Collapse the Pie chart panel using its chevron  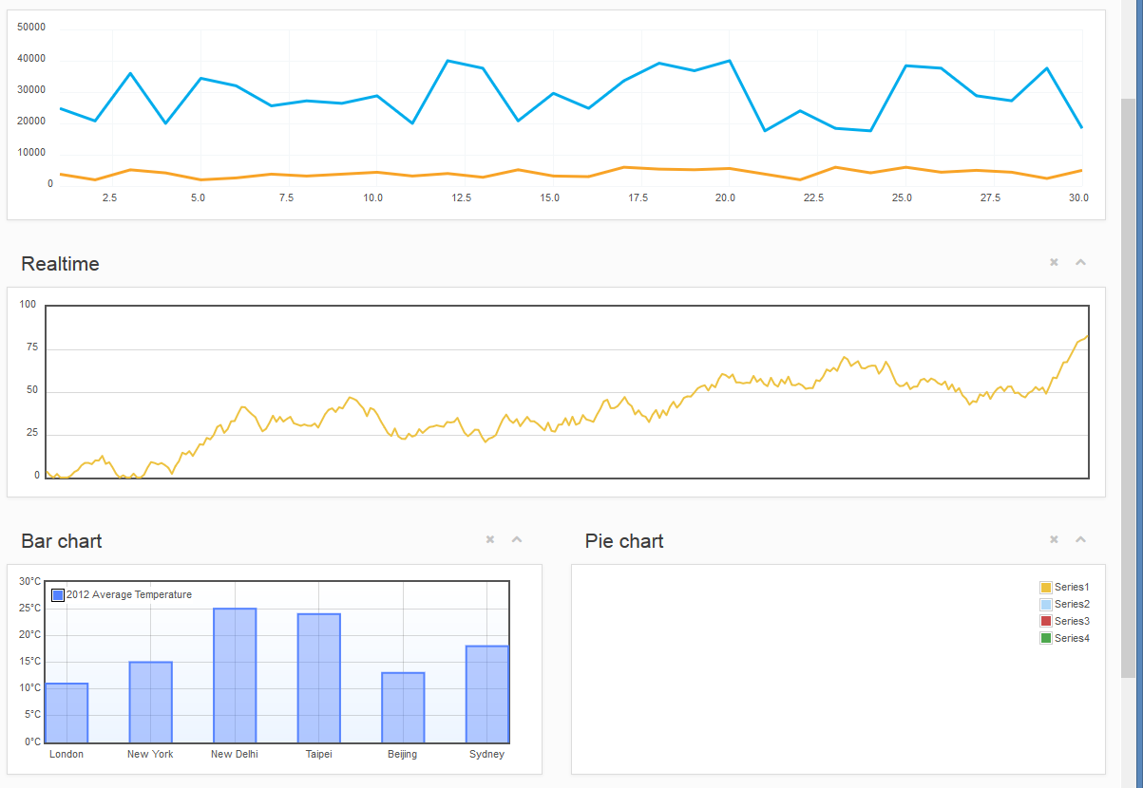click(1080, 539)
